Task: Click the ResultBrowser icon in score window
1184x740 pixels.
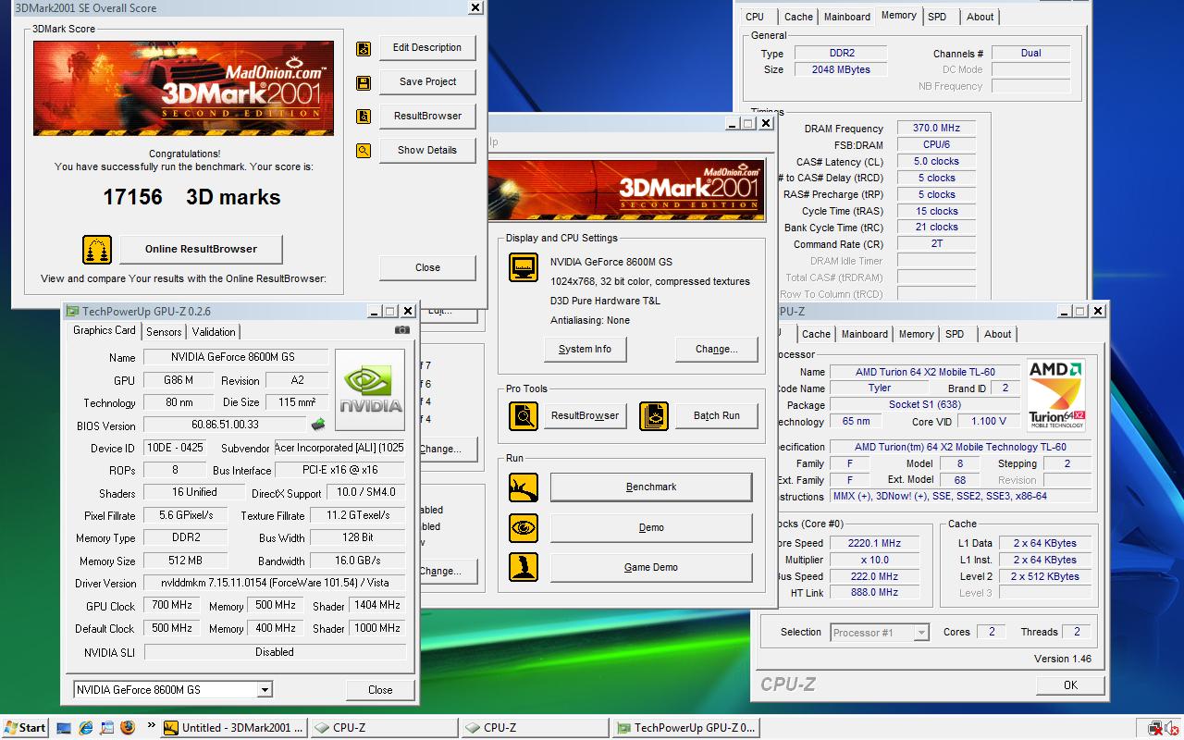Action: tap(364, 117)
